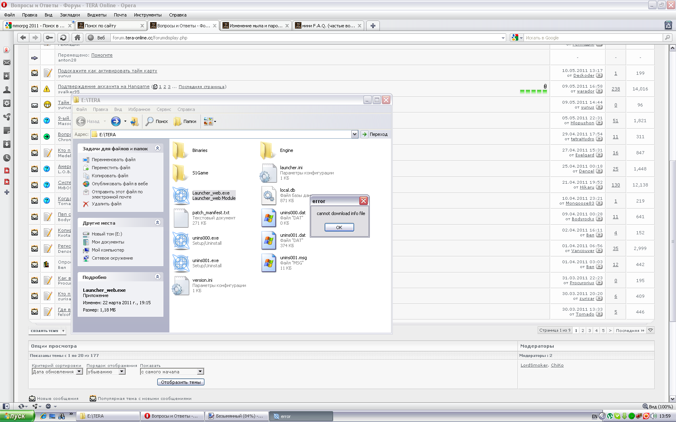Open the Закладки menu in Opera

(70, 15)
